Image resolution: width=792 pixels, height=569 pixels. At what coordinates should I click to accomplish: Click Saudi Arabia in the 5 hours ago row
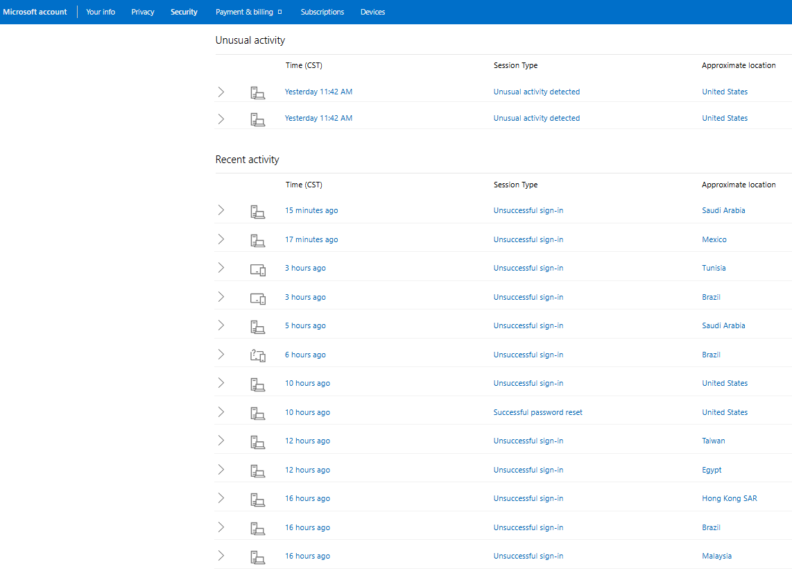coord(723,326)
